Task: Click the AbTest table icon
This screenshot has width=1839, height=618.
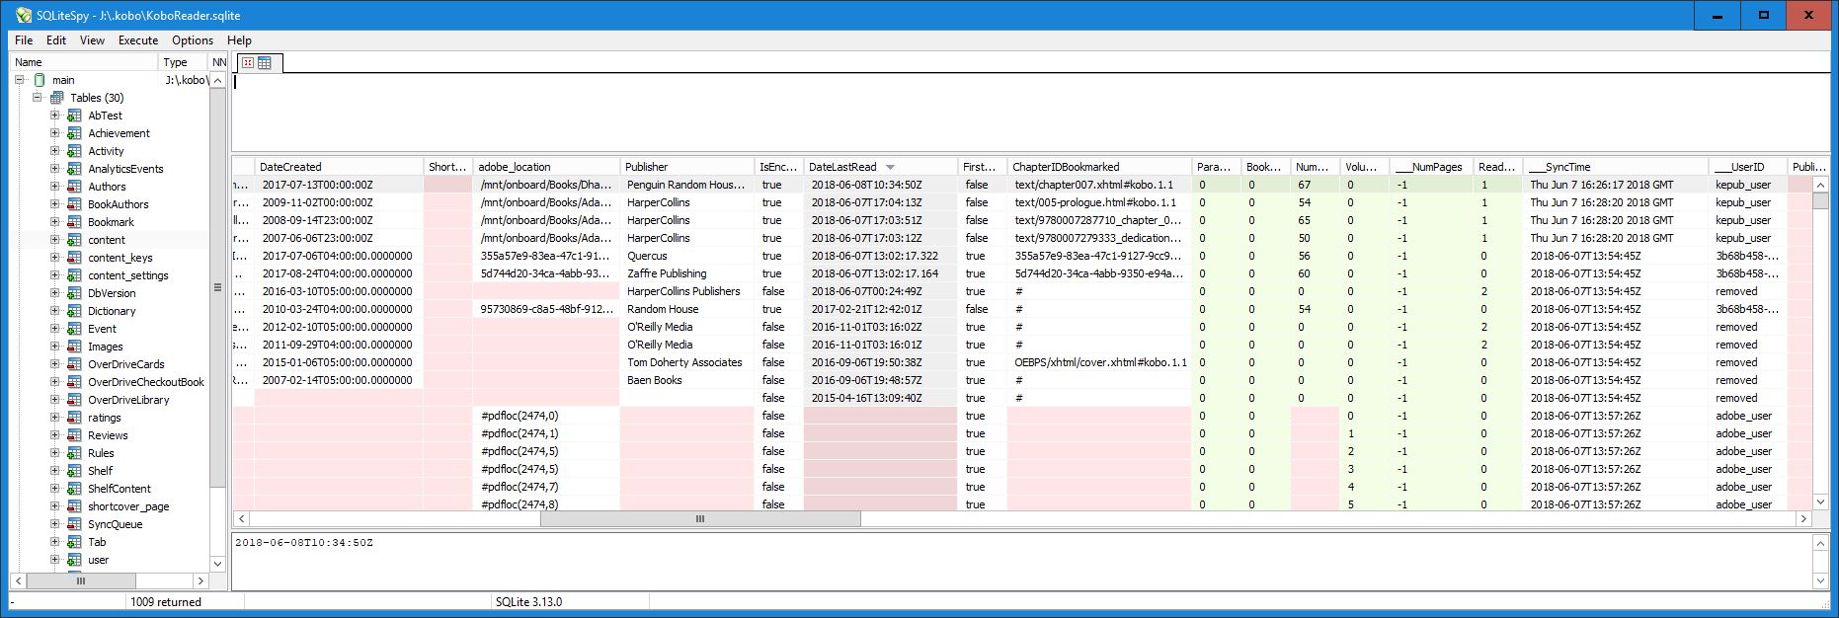Action: point(74,116)
